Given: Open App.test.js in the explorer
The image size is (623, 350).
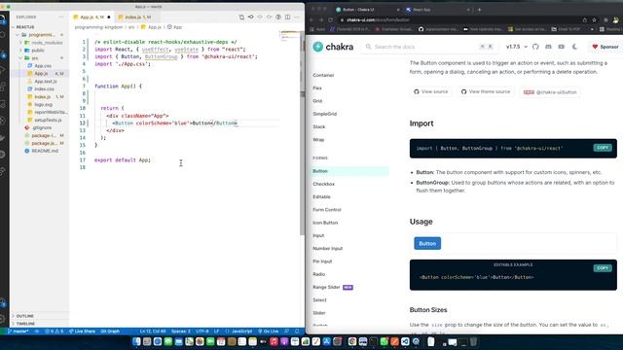Looking at the screenshot, I should point(46,82).
